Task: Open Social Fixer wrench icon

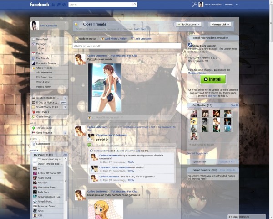Action: point(194,5)
